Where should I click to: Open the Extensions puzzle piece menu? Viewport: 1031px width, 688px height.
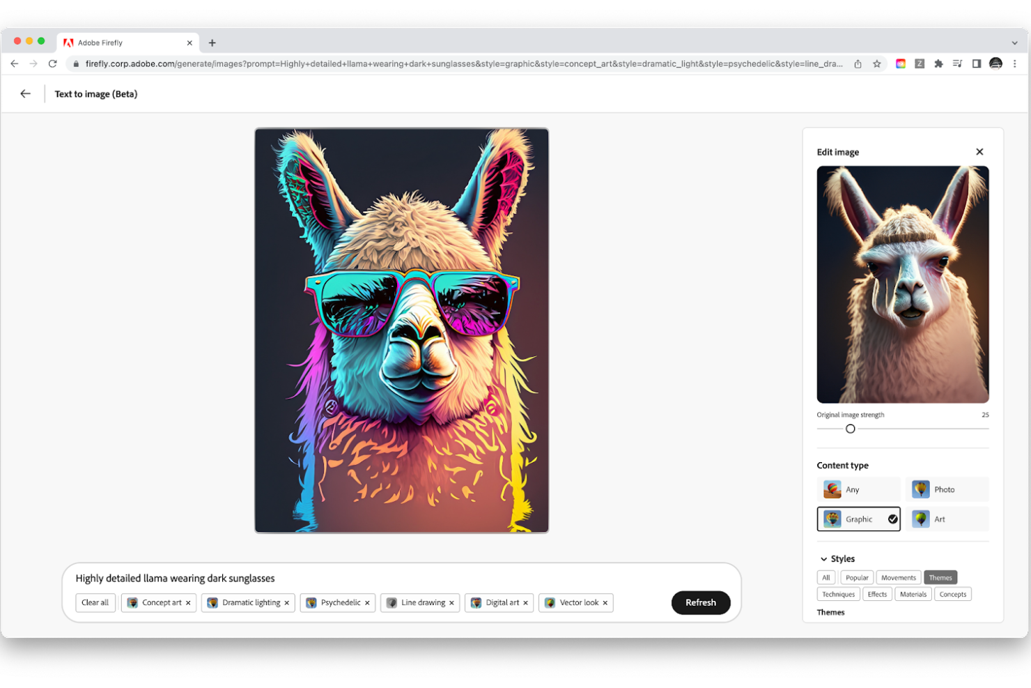click(x=938, y=63)
